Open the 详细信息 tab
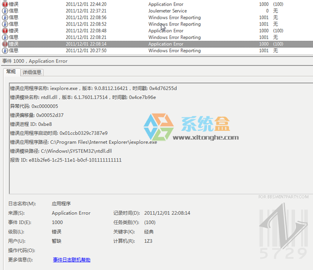Viewport: 313px width, 270px height. (x=32, y=72)
